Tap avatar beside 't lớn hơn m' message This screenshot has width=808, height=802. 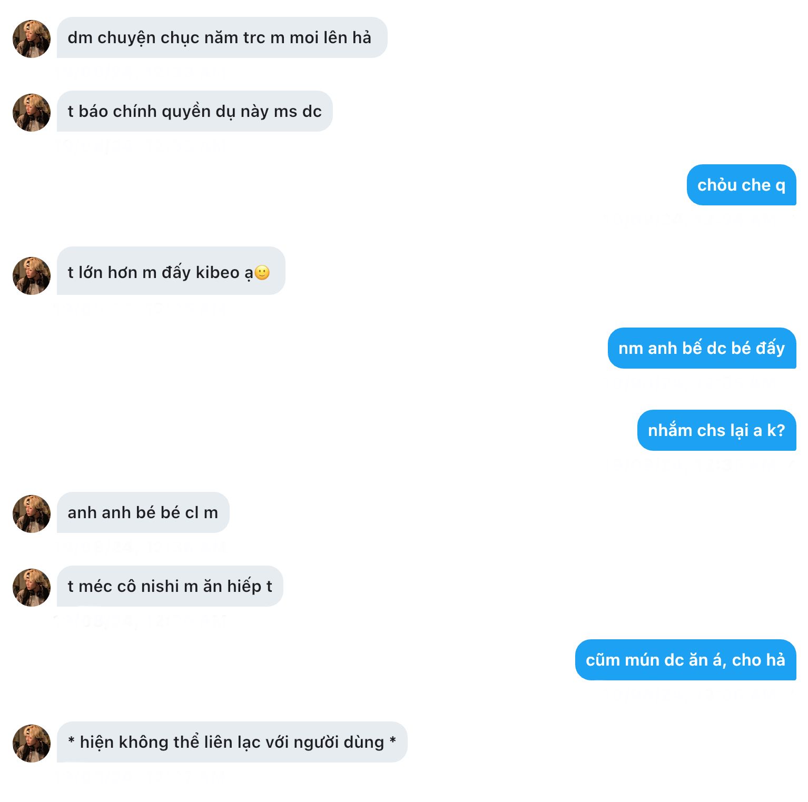click(32, 275)
